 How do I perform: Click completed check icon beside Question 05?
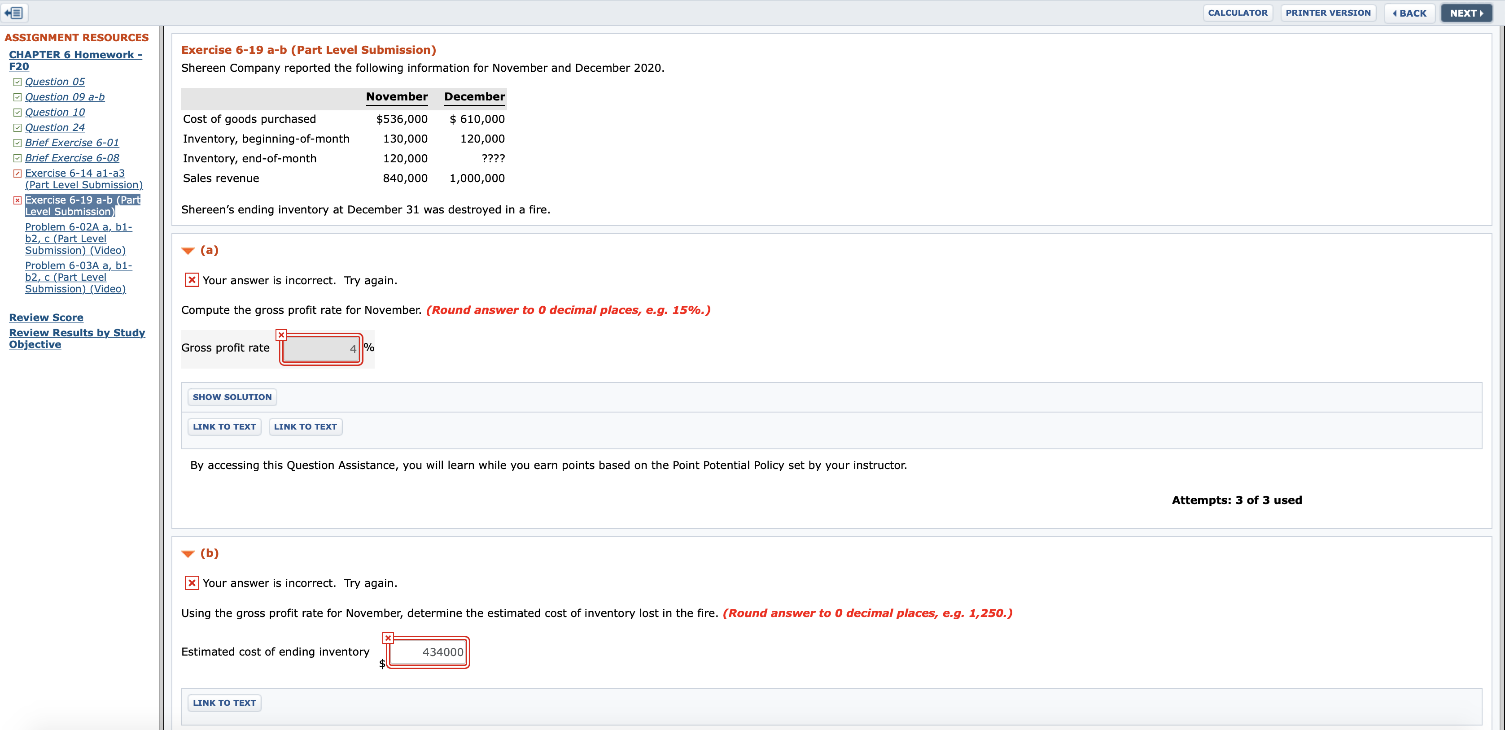click(17, 83)
